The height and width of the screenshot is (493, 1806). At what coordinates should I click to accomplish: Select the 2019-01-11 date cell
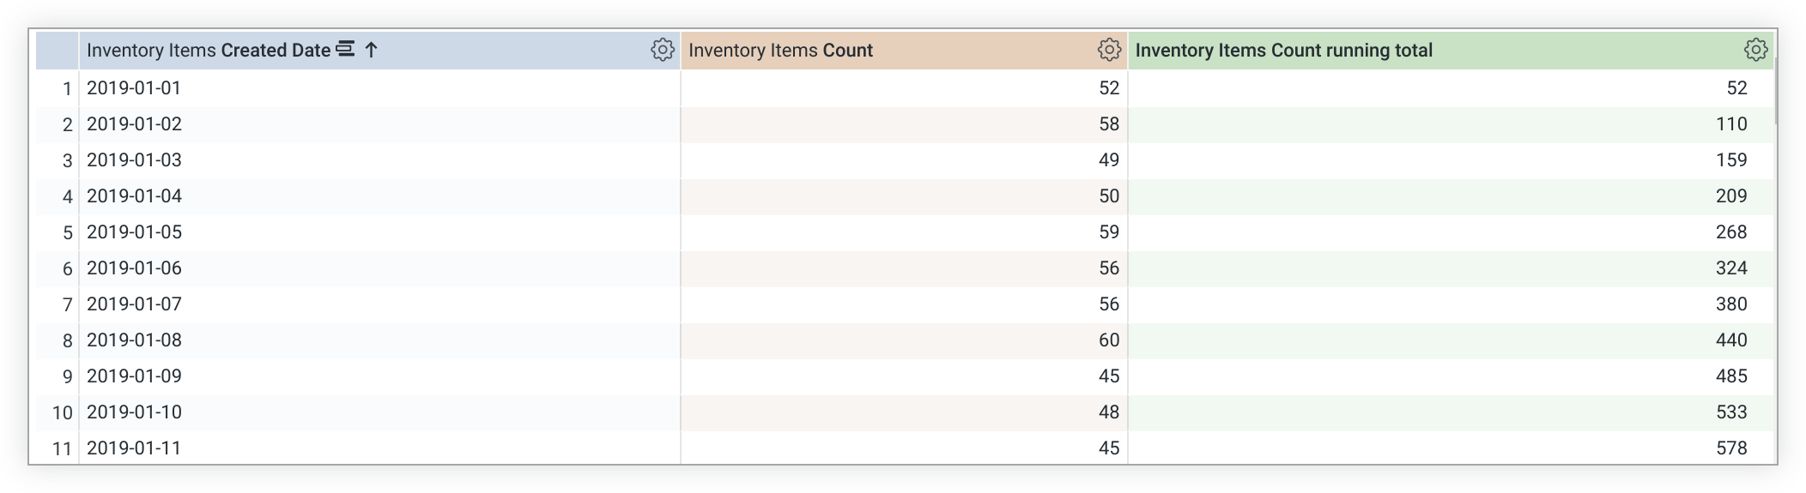[134, 448]
